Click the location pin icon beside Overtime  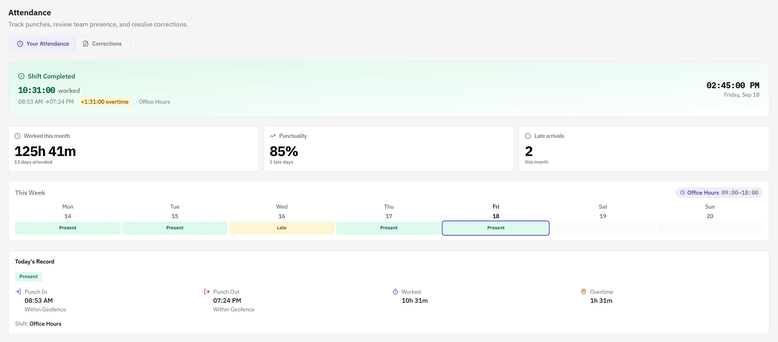click(x=584, y=292)
